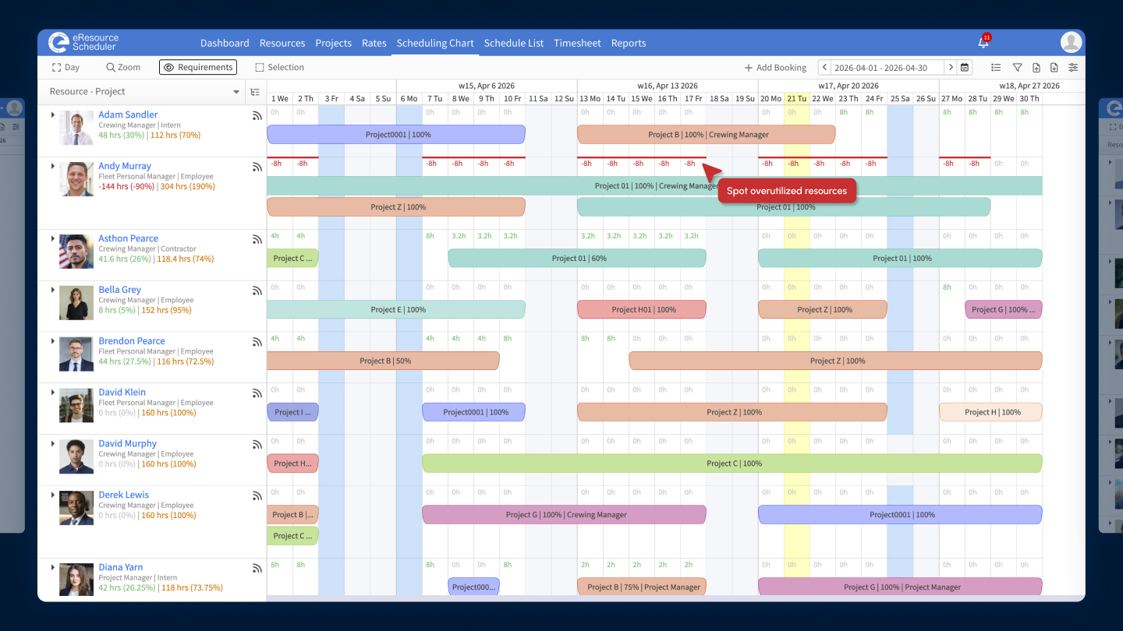Click feed icon for Bella Grey
This screenshot has height=631, width=1123.
coord(257,291)
